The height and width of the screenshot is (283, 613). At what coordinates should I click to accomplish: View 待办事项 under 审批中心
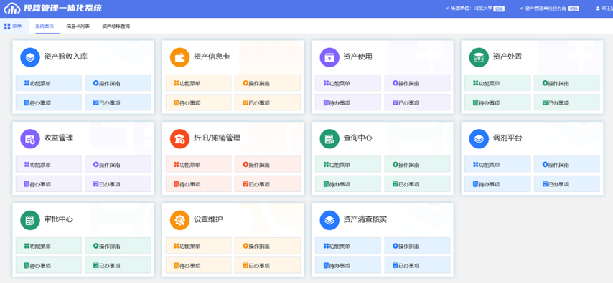click(x=49, y=265)
